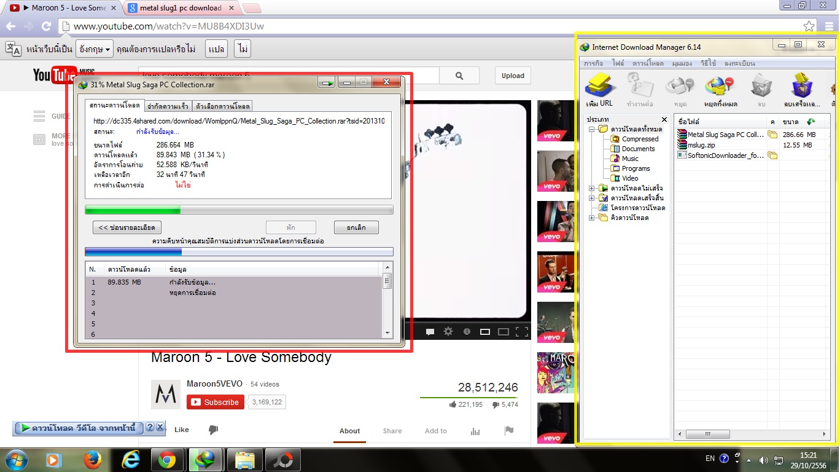Click the ยกเลิก cancel button in download dialog
This screenshot has height=472, width=840.
pos(356,227)
